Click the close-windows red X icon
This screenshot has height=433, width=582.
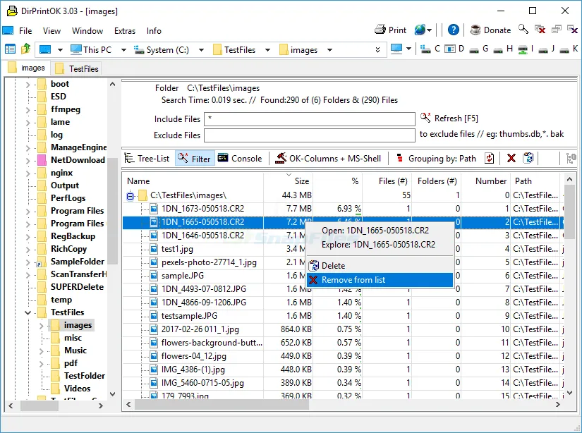click(x=540, y=30)
